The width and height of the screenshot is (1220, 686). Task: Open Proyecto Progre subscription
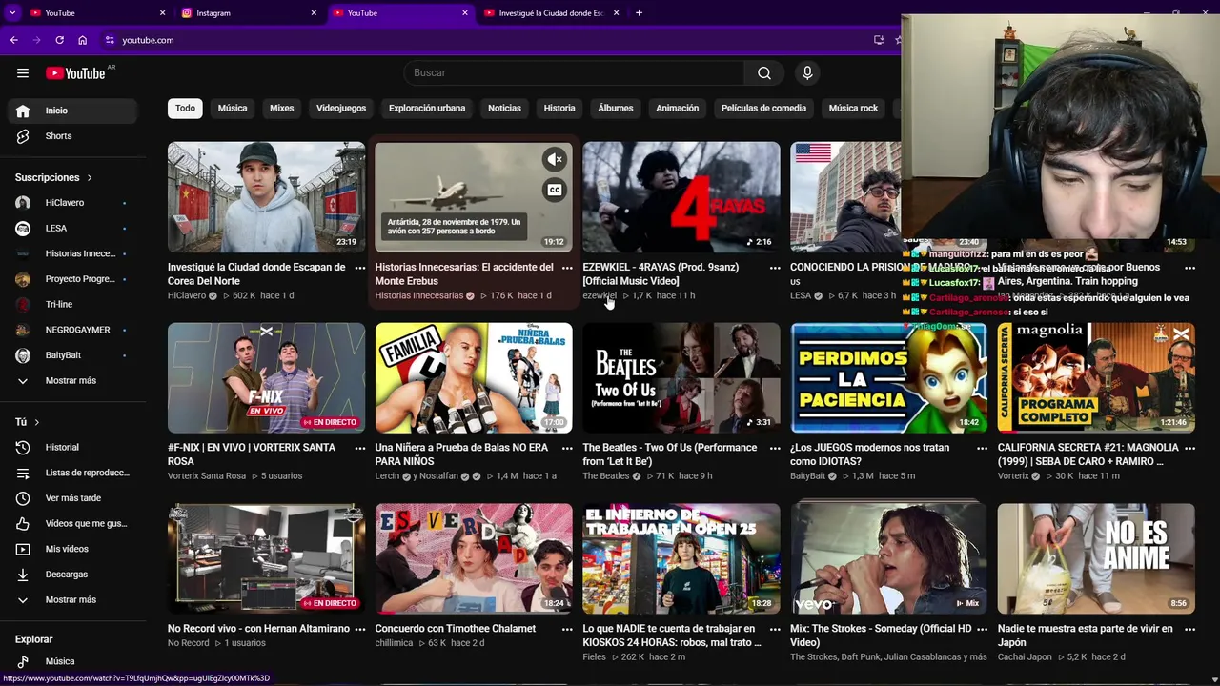point(72,279)
